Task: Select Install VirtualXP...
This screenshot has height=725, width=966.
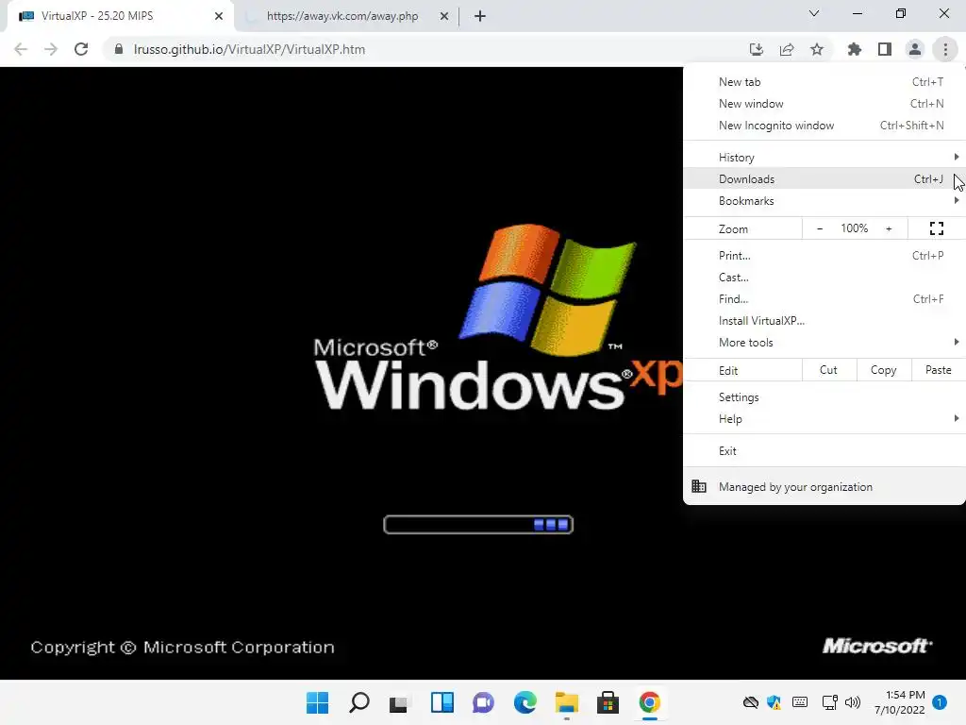Action: click(824, 321)
